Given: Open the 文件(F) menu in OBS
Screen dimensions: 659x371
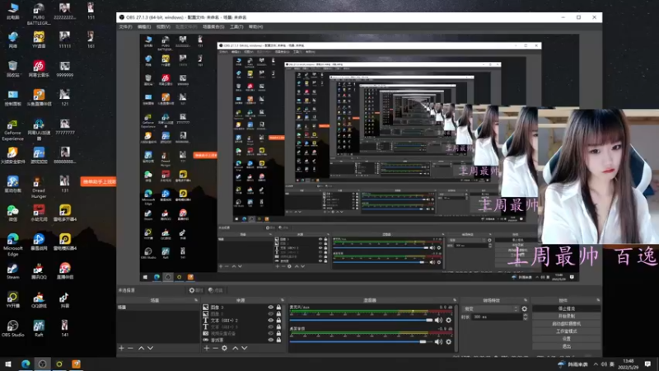Looking at the screenshot, I should coord(125,27).
